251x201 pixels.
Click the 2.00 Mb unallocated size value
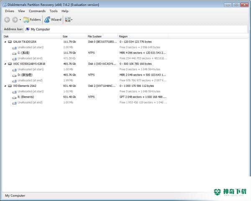68,47
